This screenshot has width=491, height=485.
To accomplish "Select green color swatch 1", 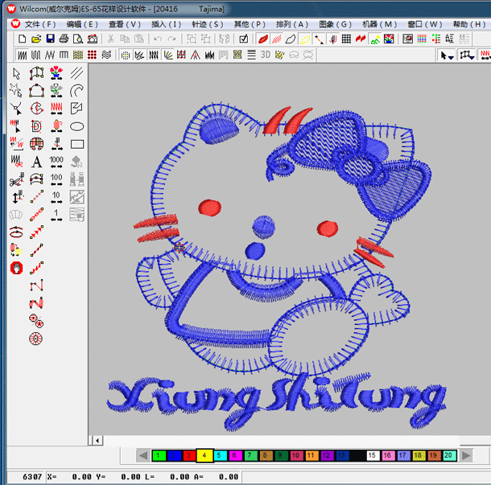I will pos(159,455).
